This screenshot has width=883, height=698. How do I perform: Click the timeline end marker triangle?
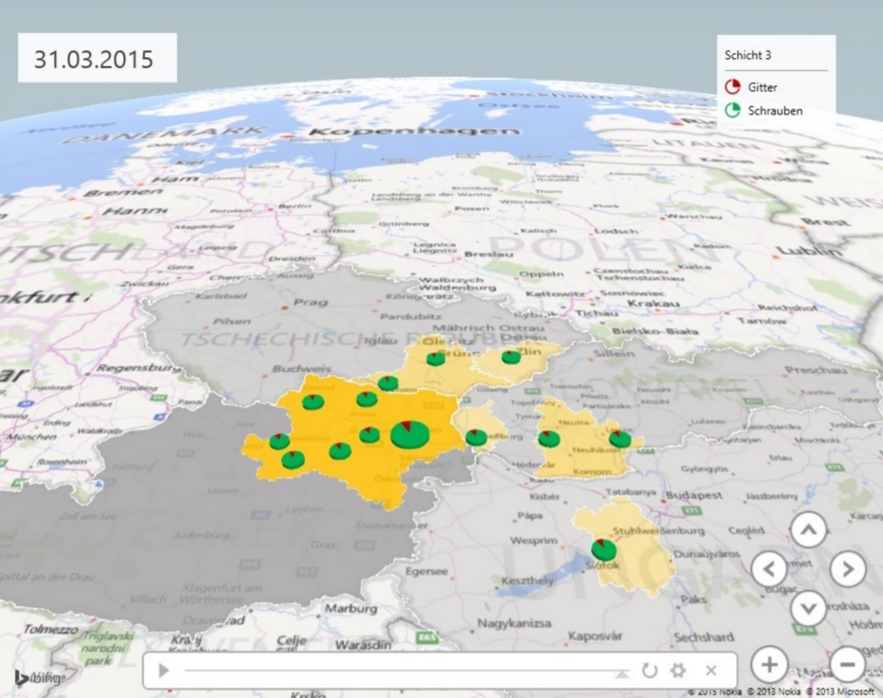coord(622,674)
